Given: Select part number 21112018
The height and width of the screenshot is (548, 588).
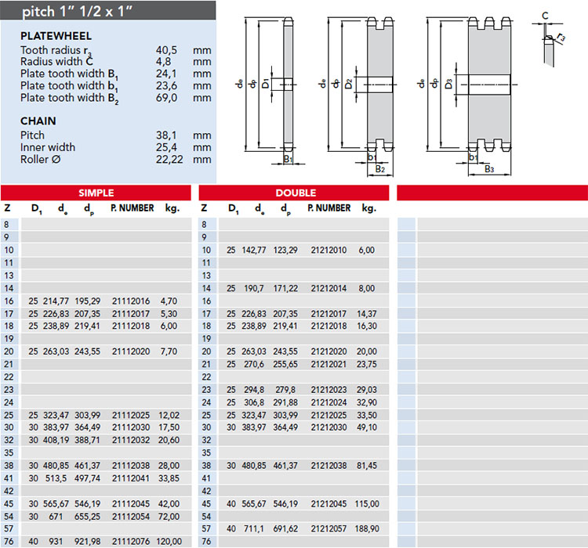Looking at the screenshot, I should tap(131, 326).
